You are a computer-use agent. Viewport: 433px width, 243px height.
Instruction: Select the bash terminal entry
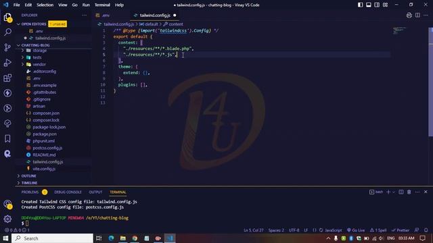click(x=376, y=192)
